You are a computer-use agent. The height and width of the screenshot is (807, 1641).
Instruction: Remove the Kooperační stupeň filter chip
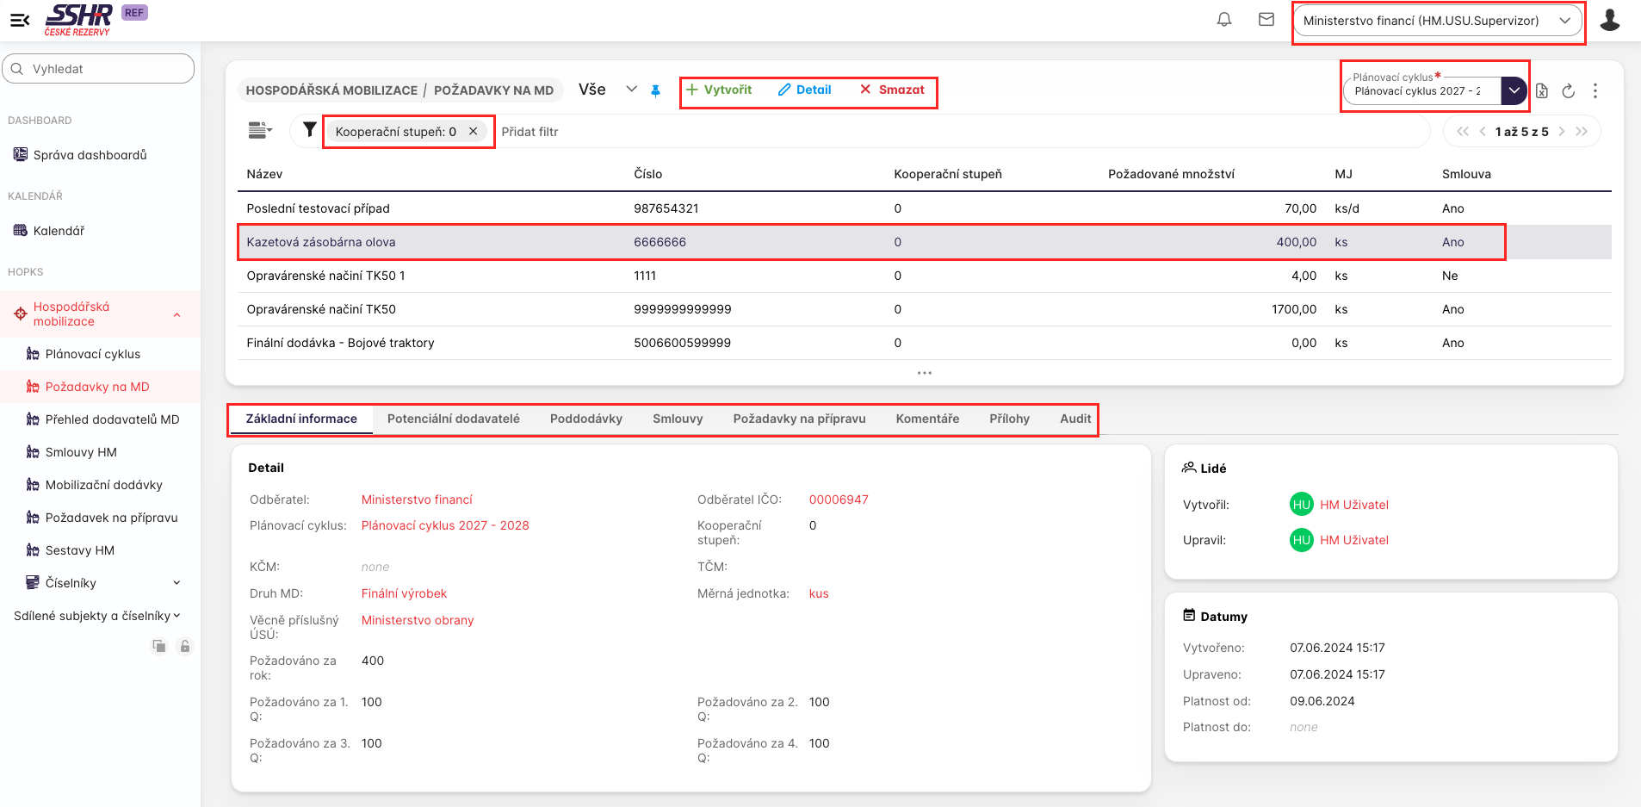[x=473, y=132]
